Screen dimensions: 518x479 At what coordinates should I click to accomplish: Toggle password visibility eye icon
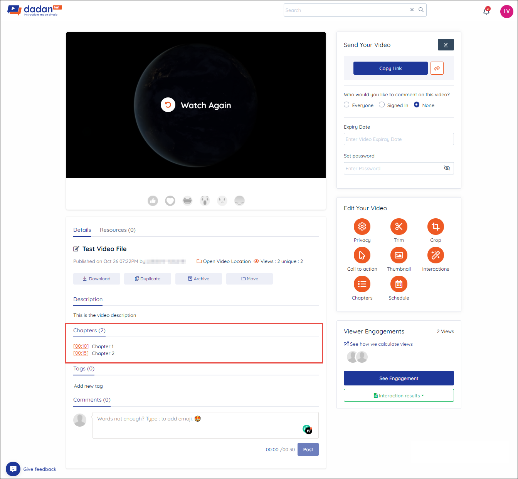coord(447,168)
